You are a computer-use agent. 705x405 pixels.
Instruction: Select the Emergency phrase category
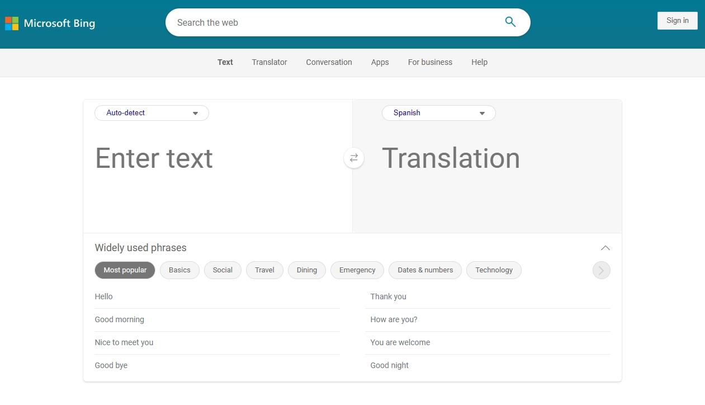coord(357,270)
